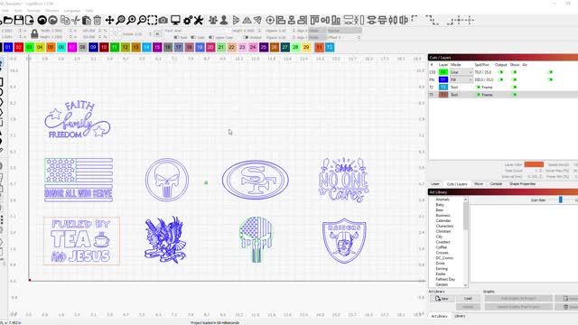Switch to the Laser tab
Viewport: 578px width, 325px height.
pos(435,184)
